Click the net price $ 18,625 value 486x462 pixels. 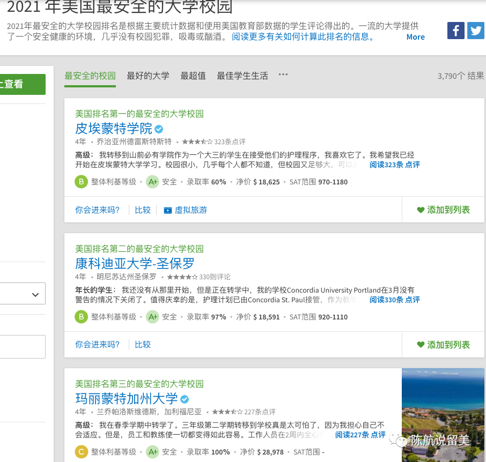[x=266, y=182]
